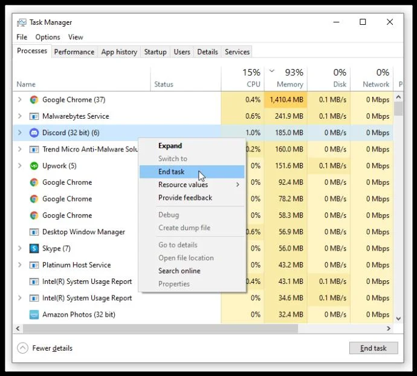Viewport: 417px width, 376px height.
Task: Click the 241.9 MB memory value
Action: point(289,116)
